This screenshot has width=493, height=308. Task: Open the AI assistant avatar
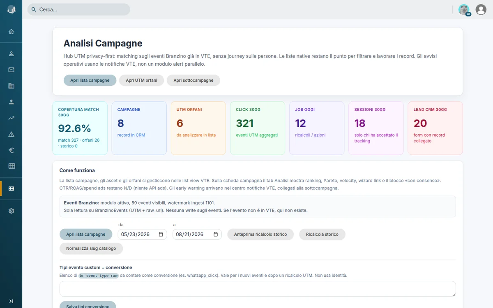pos(464,10)
